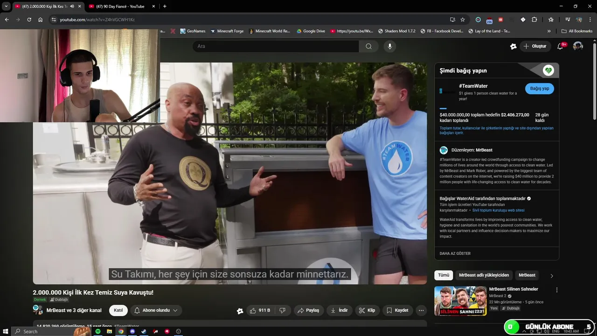The height and width of the screenshot is (336, 597).
Task: Open the MrBeast ve 3 diğer kanal link
Action: (x=74, y=310)
